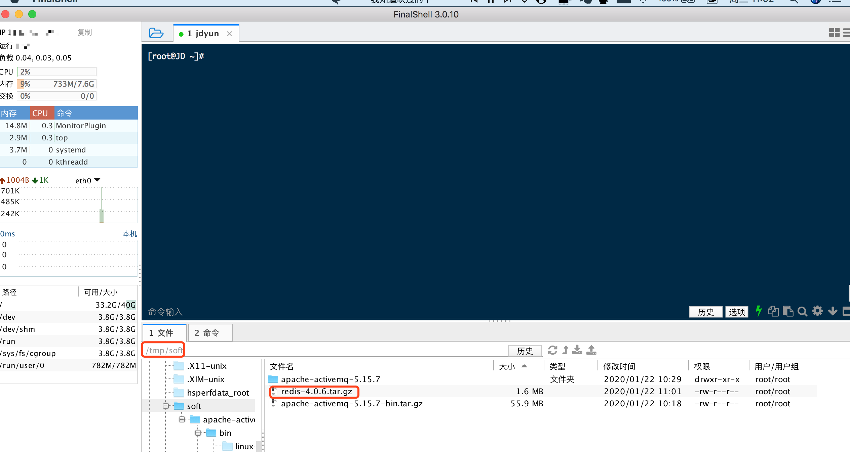Click the download file icon
The height and width of the screenshot is (452, 850).
577,350
